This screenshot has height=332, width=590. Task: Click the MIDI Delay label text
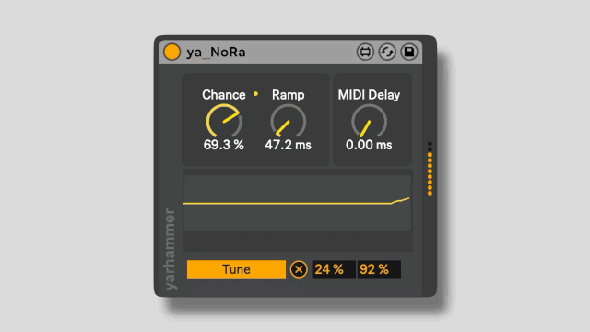369,95
